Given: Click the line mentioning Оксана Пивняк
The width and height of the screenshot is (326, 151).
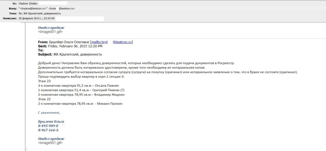Looking at the screenshot, I should [78, 85].
